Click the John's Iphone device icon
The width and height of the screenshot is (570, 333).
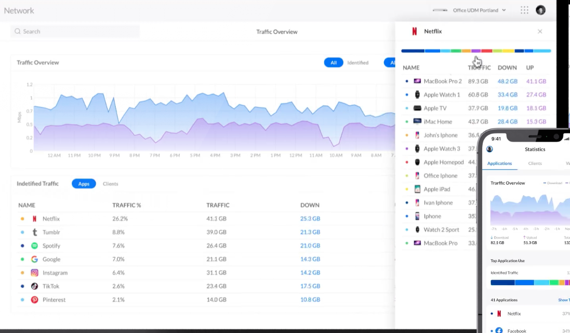coord(417,135)
